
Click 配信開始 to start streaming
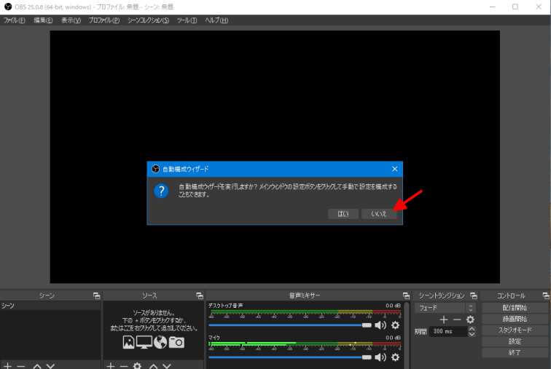[515, 308]
